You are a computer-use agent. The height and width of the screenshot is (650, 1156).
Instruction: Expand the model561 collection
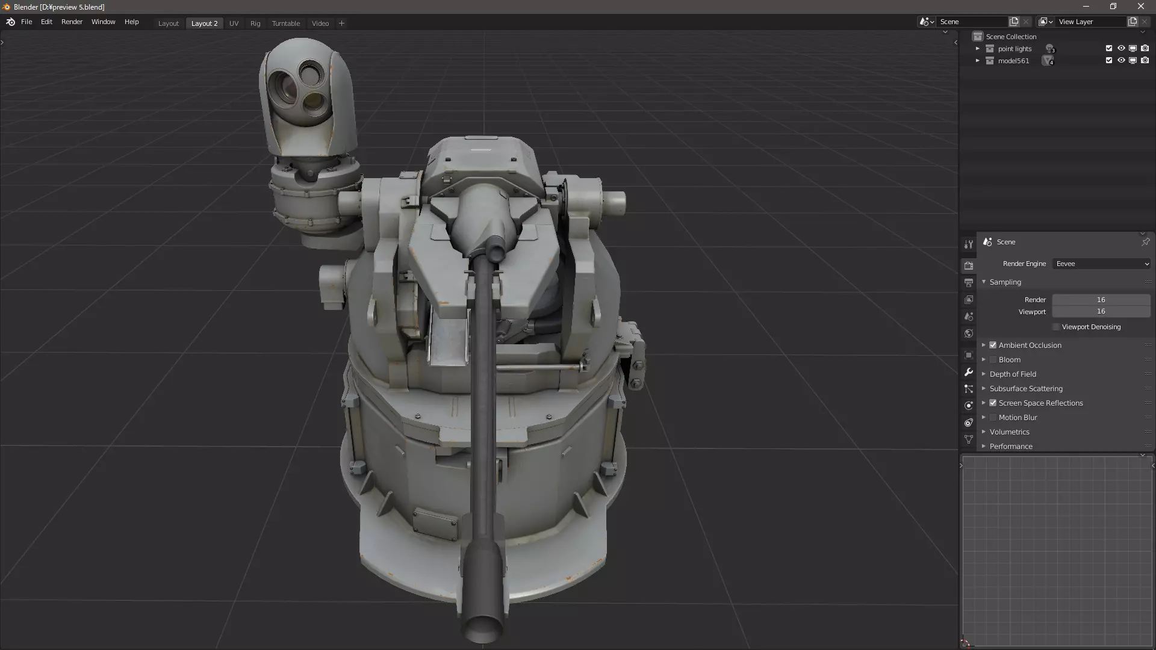978,61
